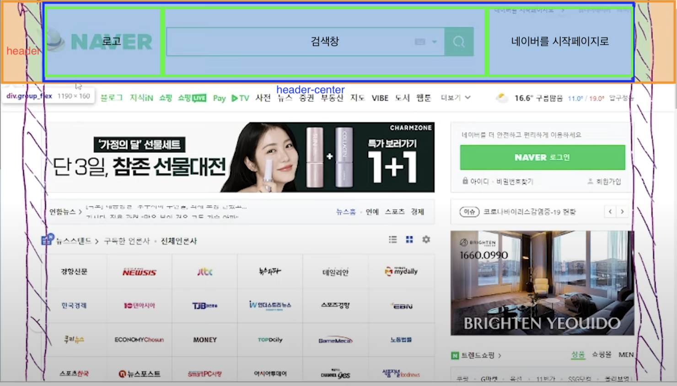Open the 한국경제 publisher logo

coord(74,305)
